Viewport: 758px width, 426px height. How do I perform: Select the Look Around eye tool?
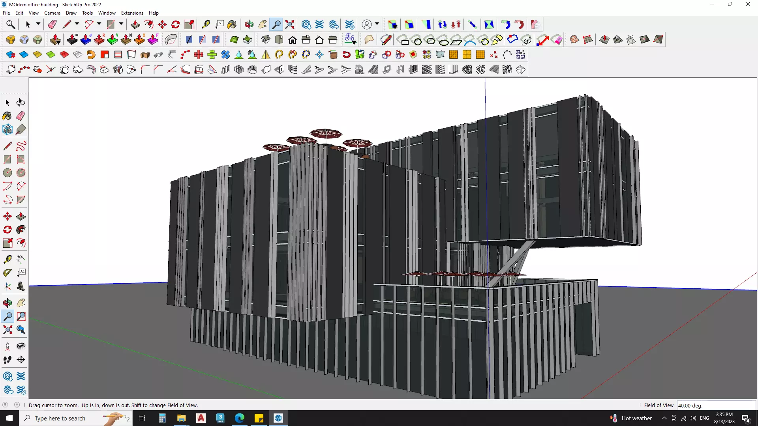21,346
